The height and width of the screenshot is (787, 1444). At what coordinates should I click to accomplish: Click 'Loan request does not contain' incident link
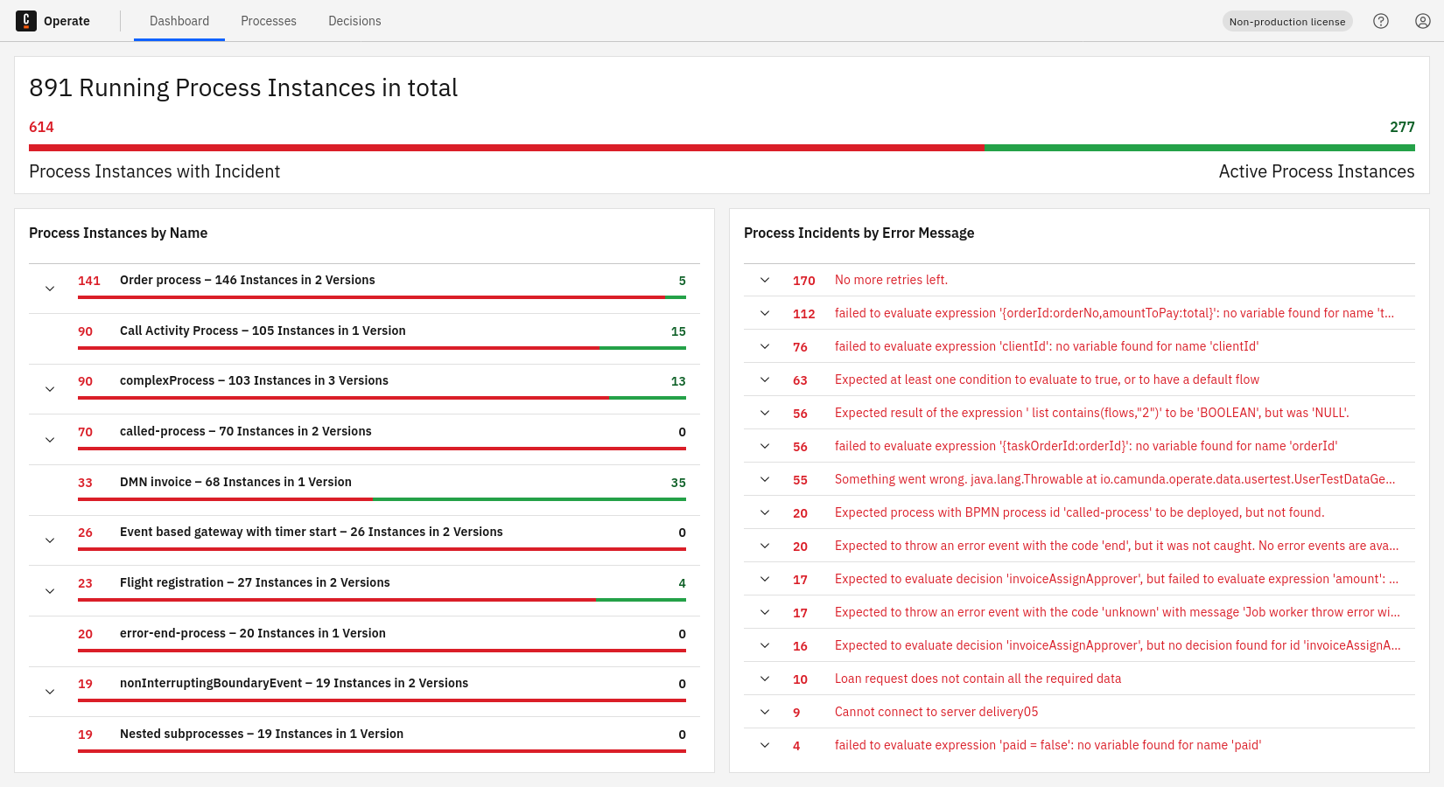978,679
